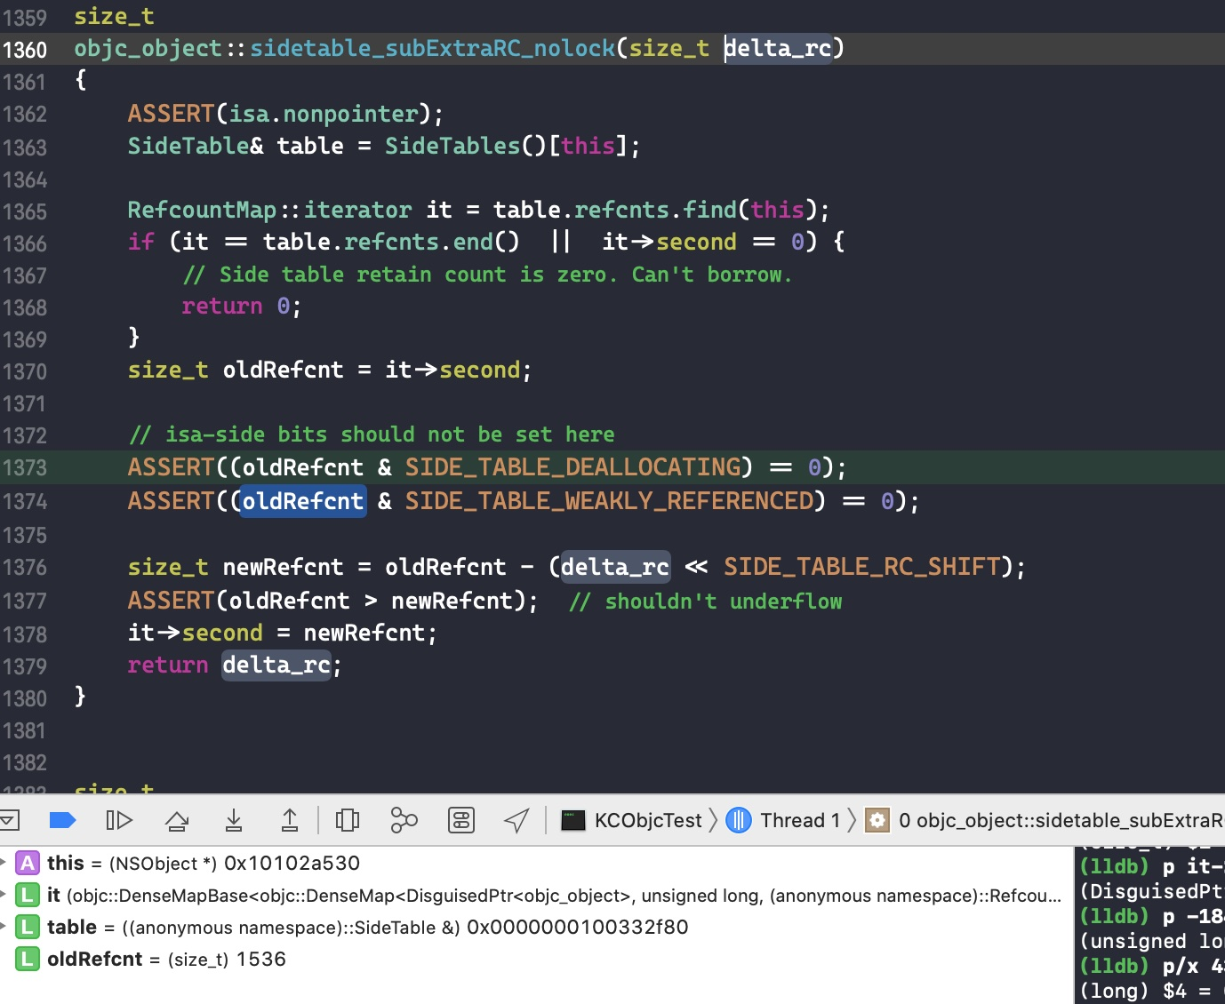Open the Environment Overrides icon

(x=461, y=820)
